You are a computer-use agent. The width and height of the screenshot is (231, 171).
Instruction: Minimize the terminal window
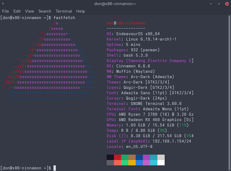click(211, 4)
